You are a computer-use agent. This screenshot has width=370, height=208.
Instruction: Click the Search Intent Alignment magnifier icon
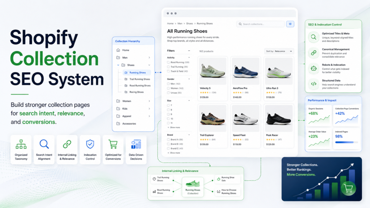(x=44, y=144)
